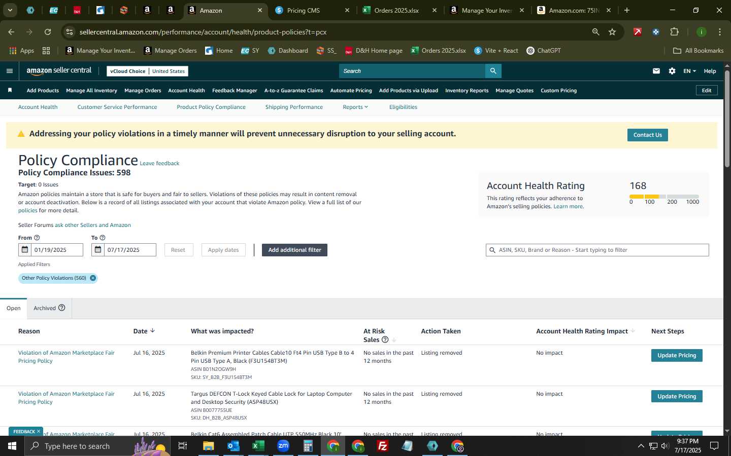Sort by Account Health Rating Impact arrow
Screen dimensions: 731x456
[633, 331]
